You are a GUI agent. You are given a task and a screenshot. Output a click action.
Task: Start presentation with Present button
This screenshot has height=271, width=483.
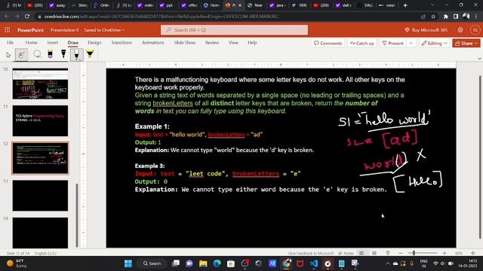(x=392, y=44)
